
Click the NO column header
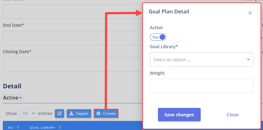pyautogui.click(x=11, y=128)
